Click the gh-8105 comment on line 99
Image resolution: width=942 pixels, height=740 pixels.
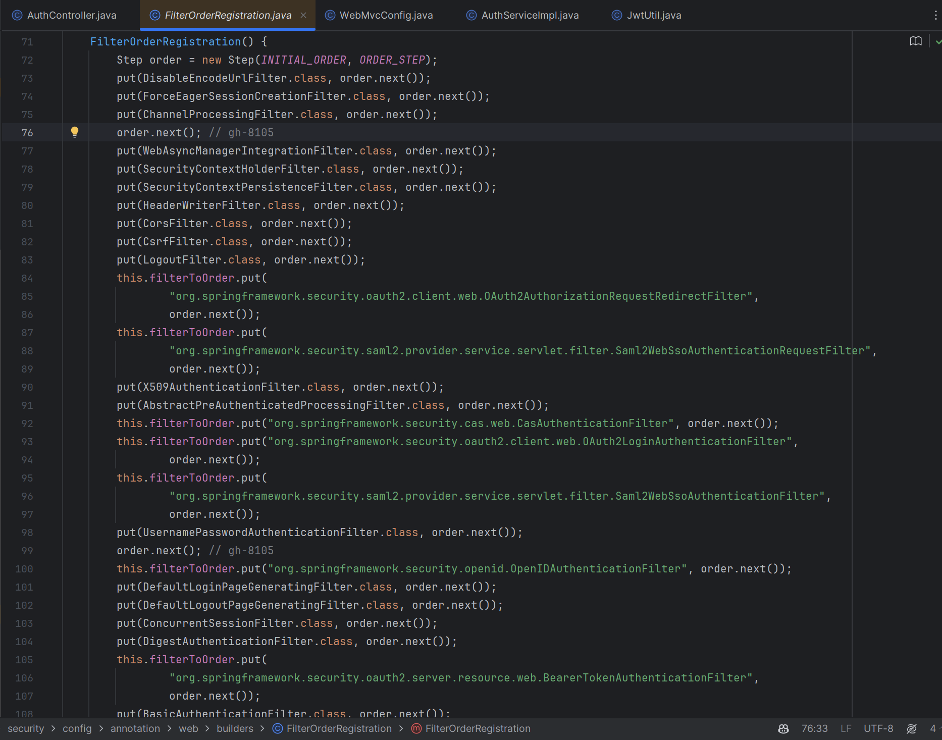coord(241,551)
